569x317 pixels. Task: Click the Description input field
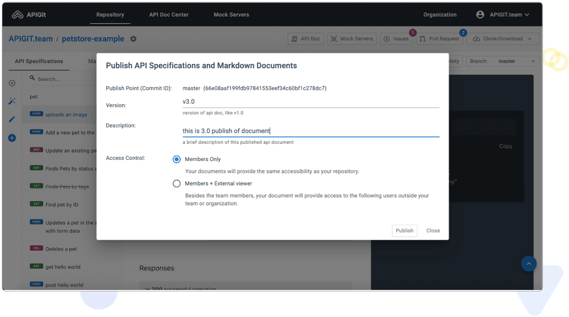[311, 131]
